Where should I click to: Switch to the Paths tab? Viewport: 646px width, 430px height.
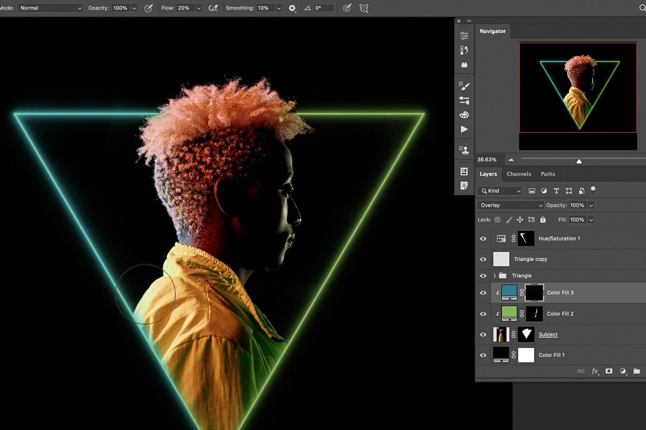548,174
